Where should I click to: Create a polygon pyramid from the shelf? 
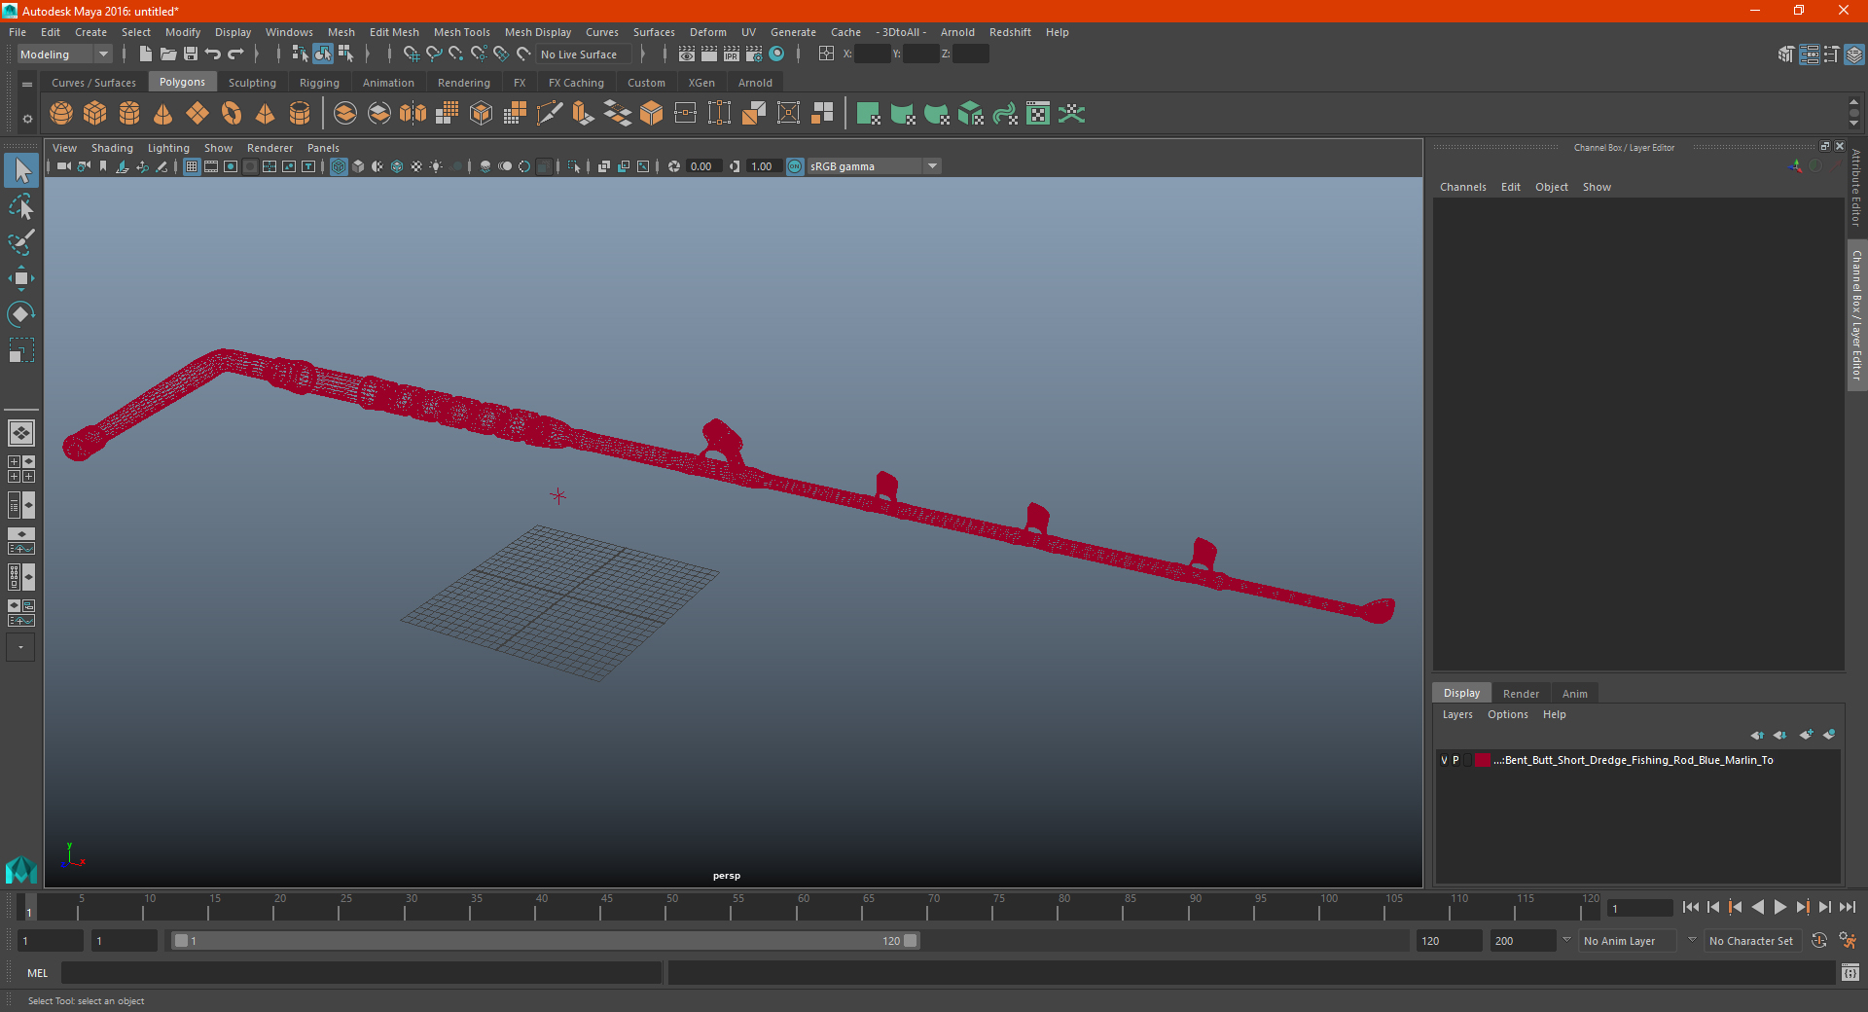click(266, 114)
